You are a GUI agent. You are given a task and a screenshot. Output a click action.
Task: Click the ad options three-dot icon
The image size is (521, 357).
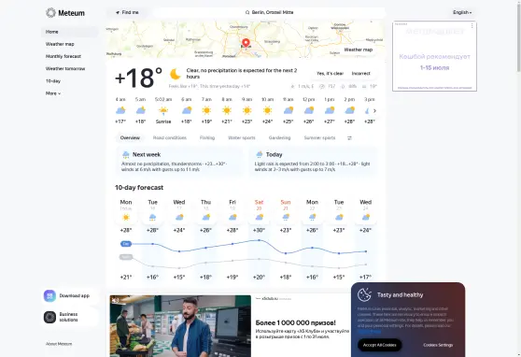click(472, 25)
